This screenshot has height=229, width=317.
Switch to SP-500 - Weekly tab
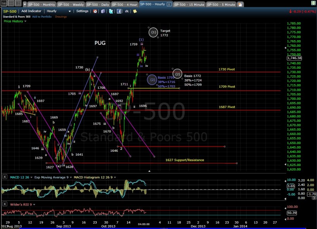click(71, 4)
